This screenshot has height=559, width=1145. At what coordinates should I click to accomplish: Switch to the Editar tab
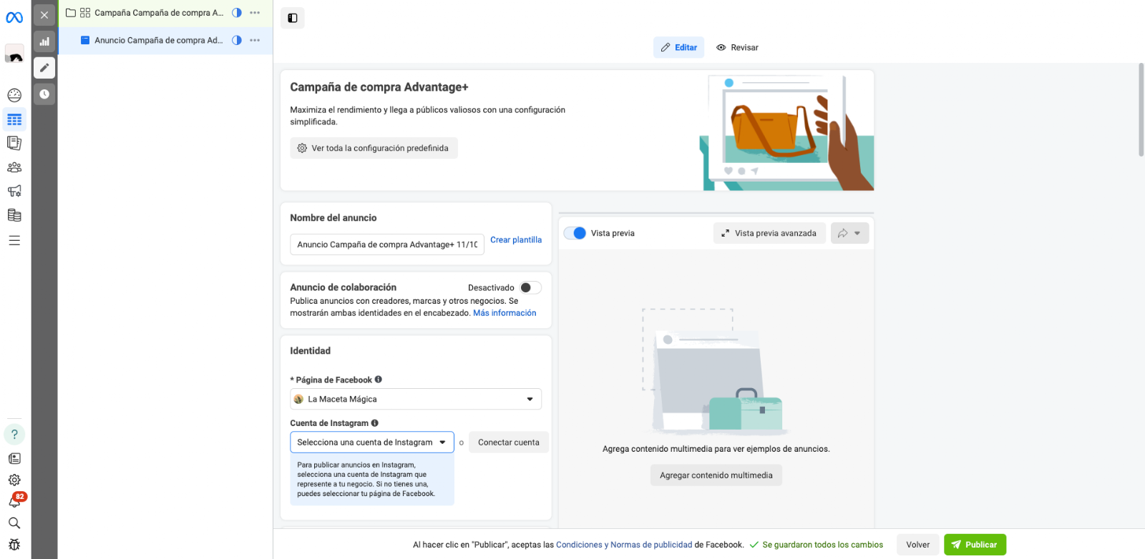tap(679, 47)
